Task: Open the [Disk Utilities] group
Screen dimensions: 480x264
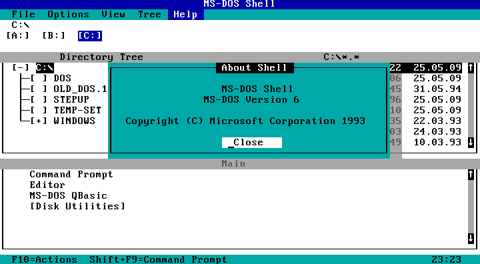Action: pos(77,206)
